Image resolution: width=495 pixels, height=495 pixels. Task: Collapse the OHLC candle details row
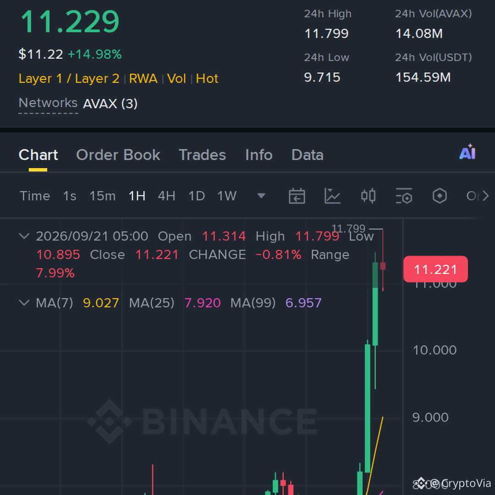coord(24,236)
